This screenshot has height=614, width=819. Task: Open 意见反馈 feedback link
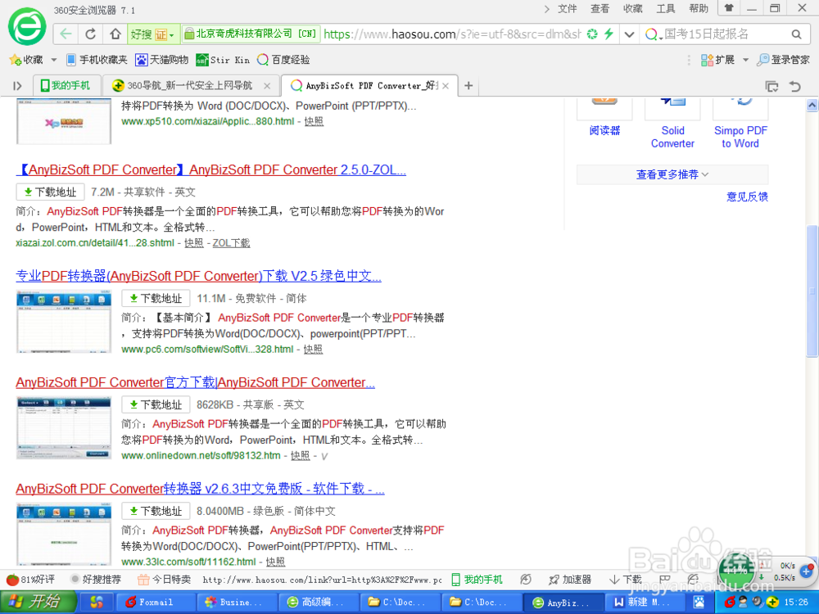coord(747,196)
